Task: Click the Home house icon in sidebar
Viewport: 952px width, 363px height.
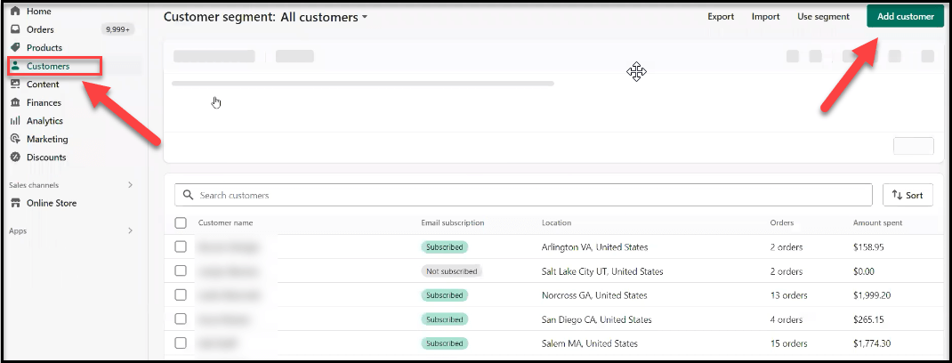Action: coord(16,11)
